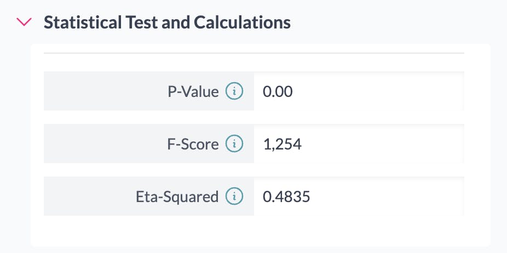Image resolution: width=507 pixels, height=253 pixels.
Task: Select the Eta-Squared label text
Action: click(x=177, y=197)
